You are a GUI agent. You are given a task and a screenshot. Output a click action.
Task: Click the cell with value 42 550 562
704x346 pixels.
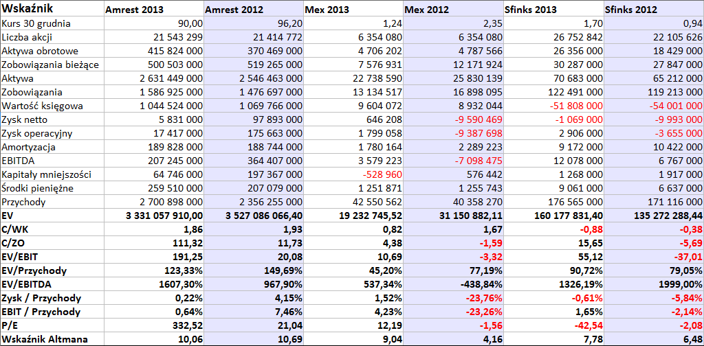click(x=353, y=202)
